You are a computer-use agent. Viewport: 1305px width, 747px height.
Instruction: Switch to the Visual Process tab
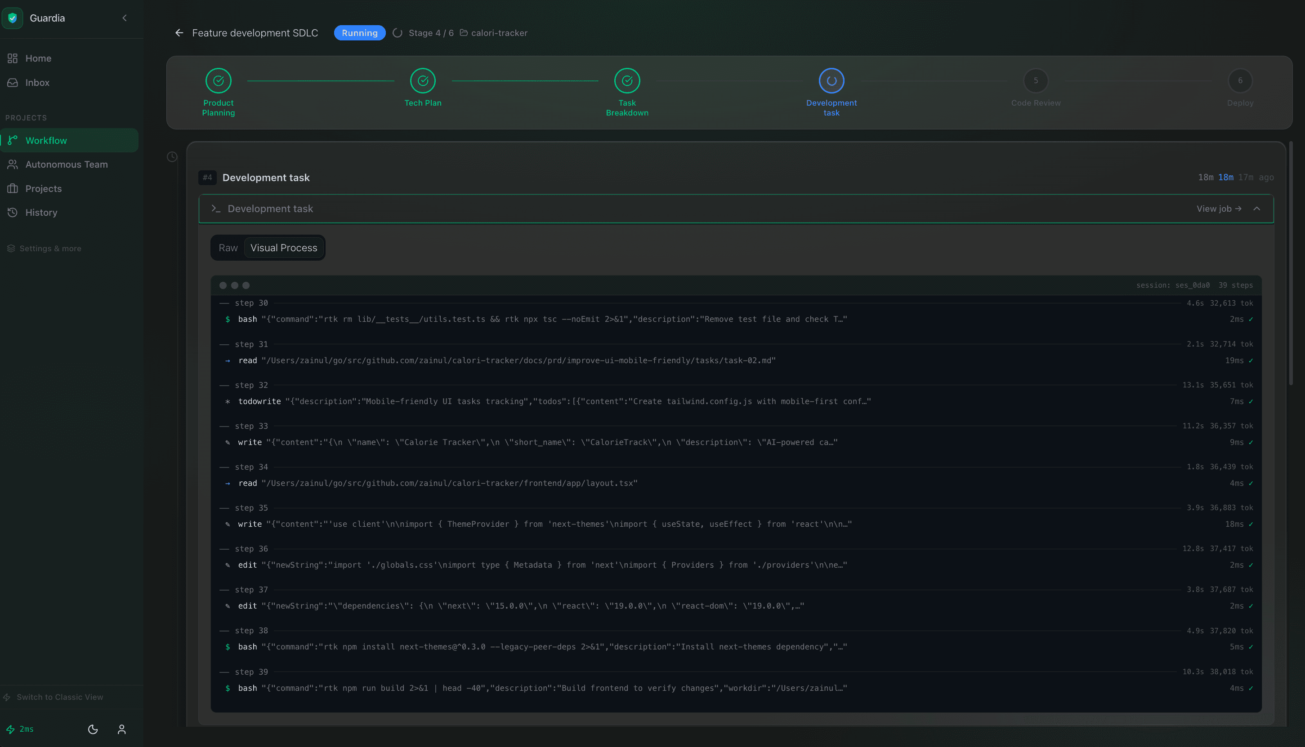click(284, 248)
